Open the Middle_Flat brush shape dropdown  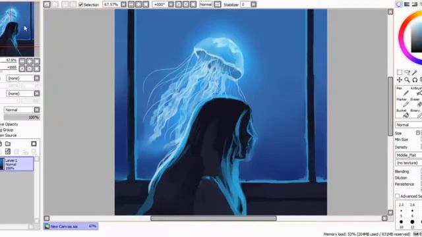point(409,155)
